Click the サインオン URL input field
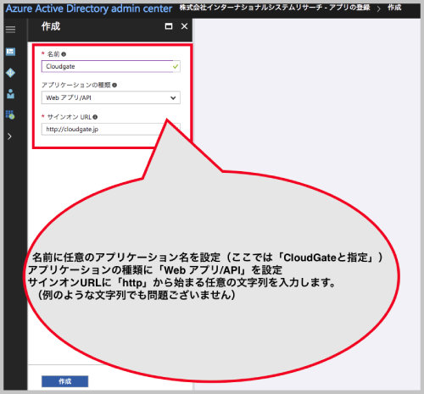Viewport: 424px width, 394px height. coord(111,130)
